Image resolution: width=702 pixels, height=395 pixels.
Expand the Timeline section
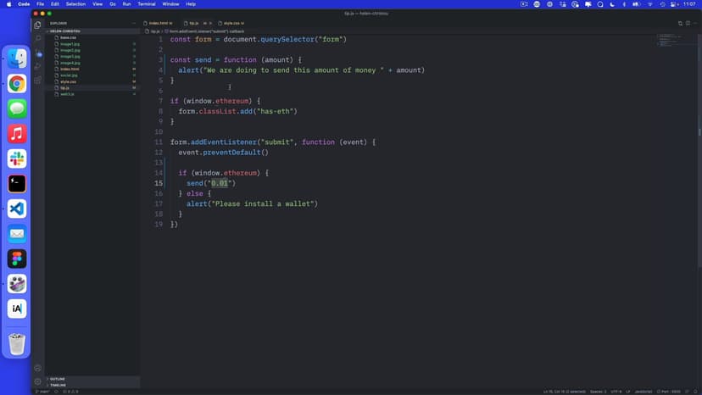tap(58, 385)
